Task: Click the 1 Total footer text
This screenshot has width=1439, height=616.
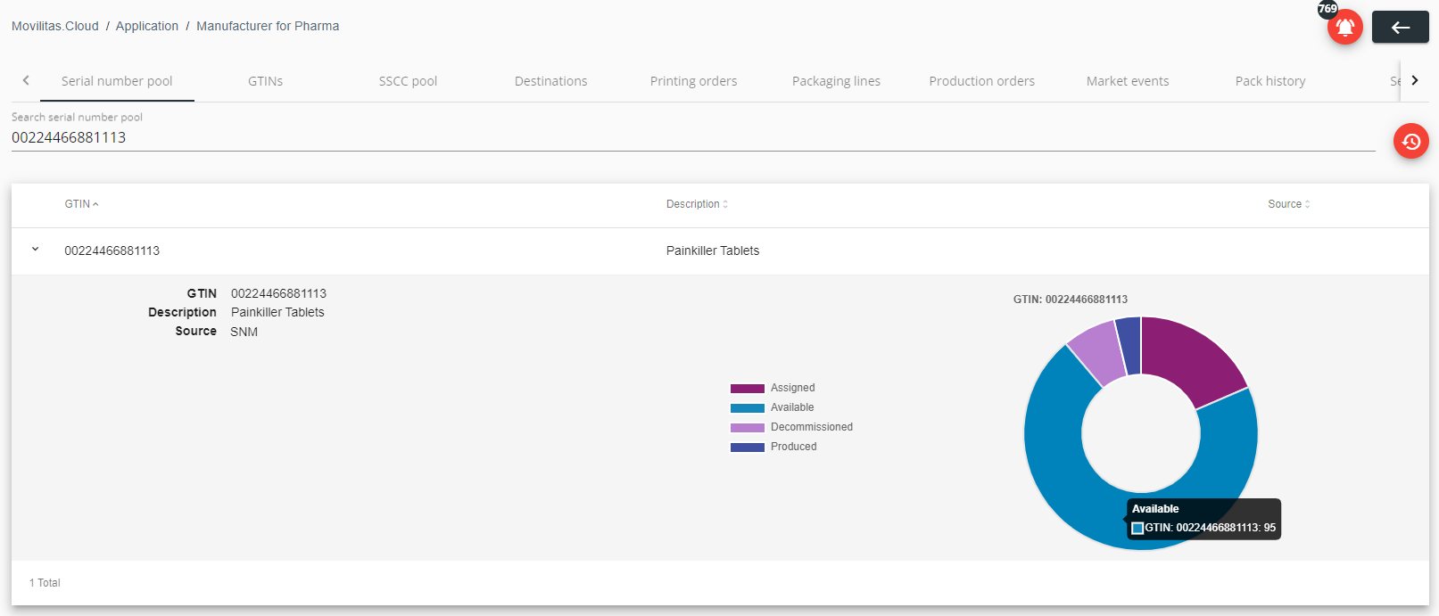Action: pos(45,583)
